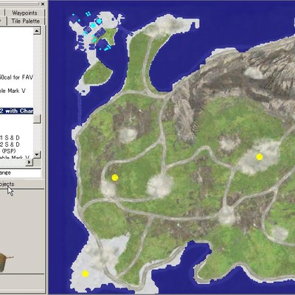The width and height of the screenshot is (295, 295).
Task: Click the object list scroll-down arrow
Action: pos(37,154)
